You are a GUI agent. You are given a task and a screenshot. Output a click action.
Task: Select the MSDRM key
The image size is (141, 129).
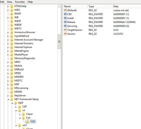[19, 77]
